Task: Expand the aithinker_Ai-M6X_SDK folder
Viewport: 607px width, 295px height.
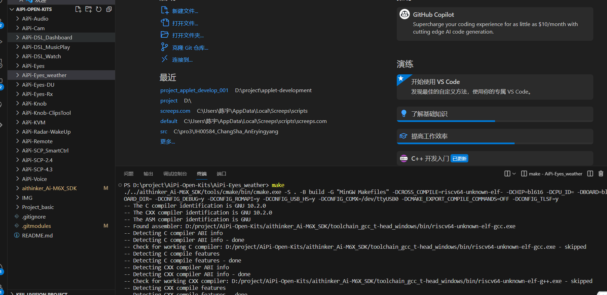Action: [x=17, y=188]
